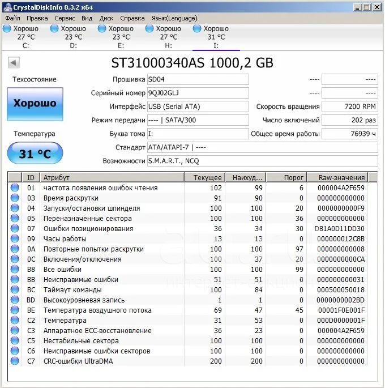Click the CrystalDiskInfo title bar app icon

tap(7, 7)
